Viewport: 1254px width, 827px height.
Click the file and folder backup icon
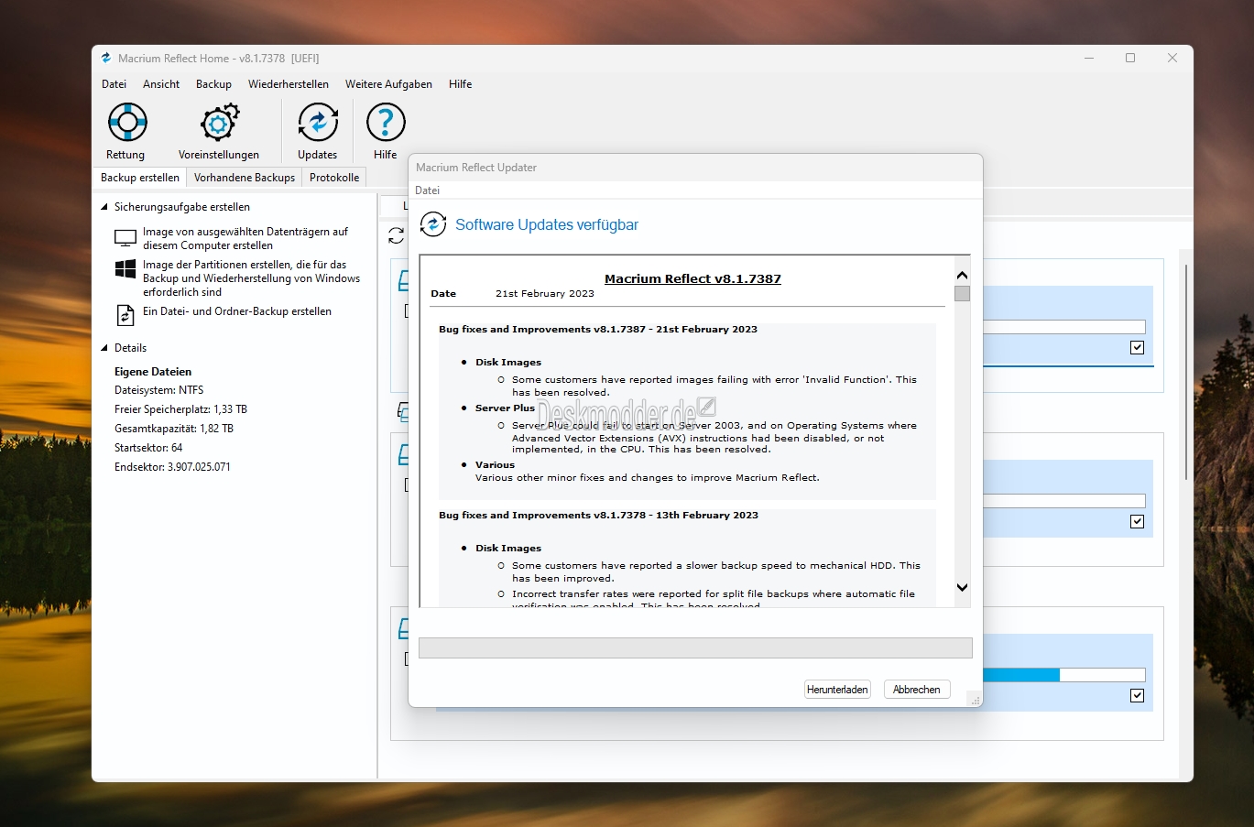[x=125, y=315]
